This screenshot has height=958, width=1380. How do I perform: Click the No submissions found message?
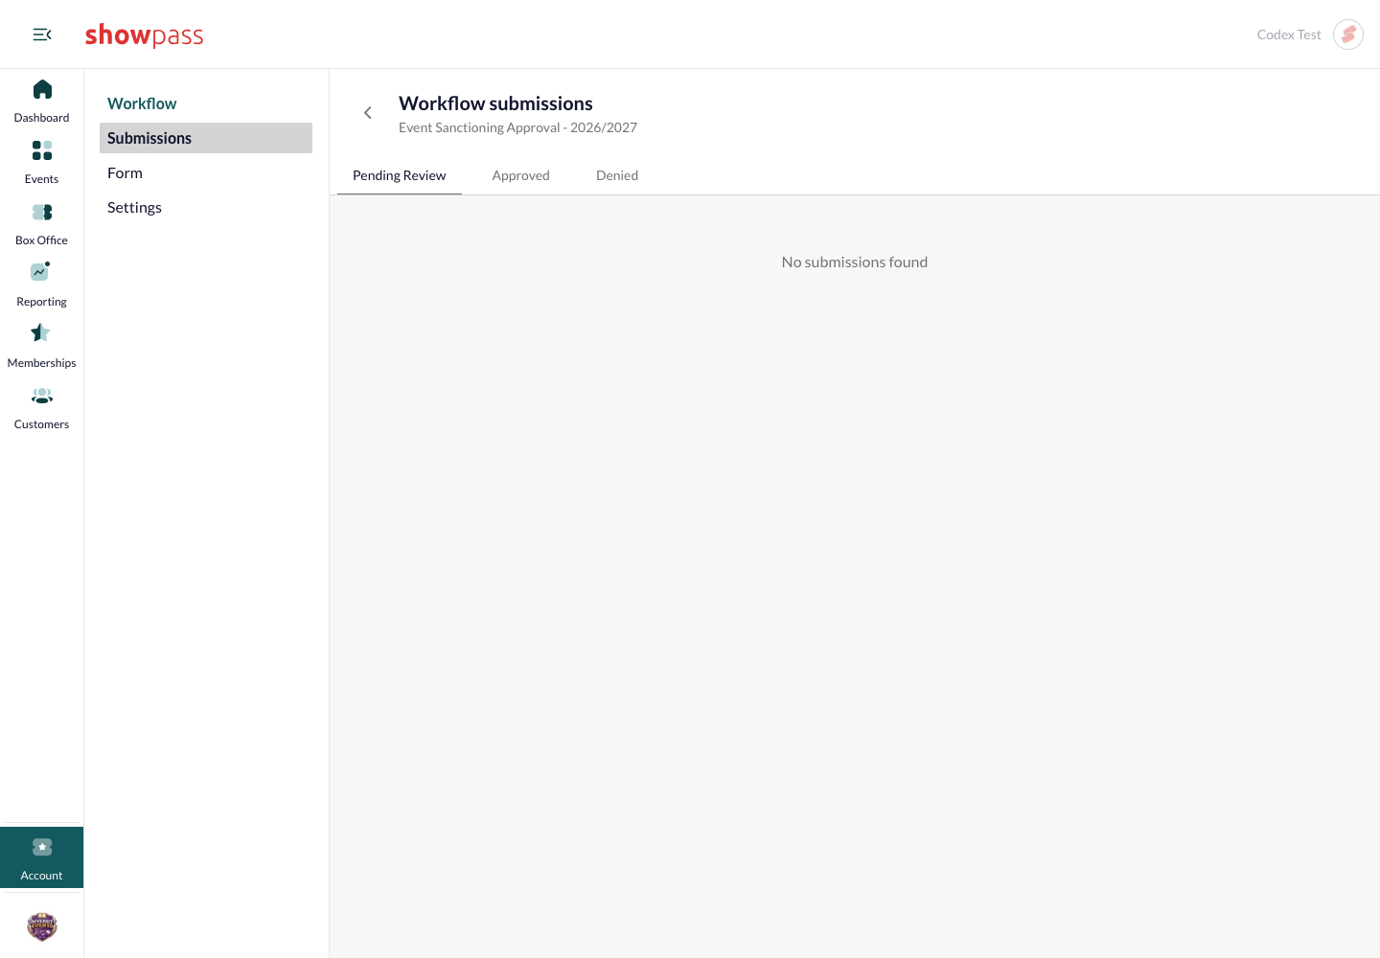click(855, 262)
